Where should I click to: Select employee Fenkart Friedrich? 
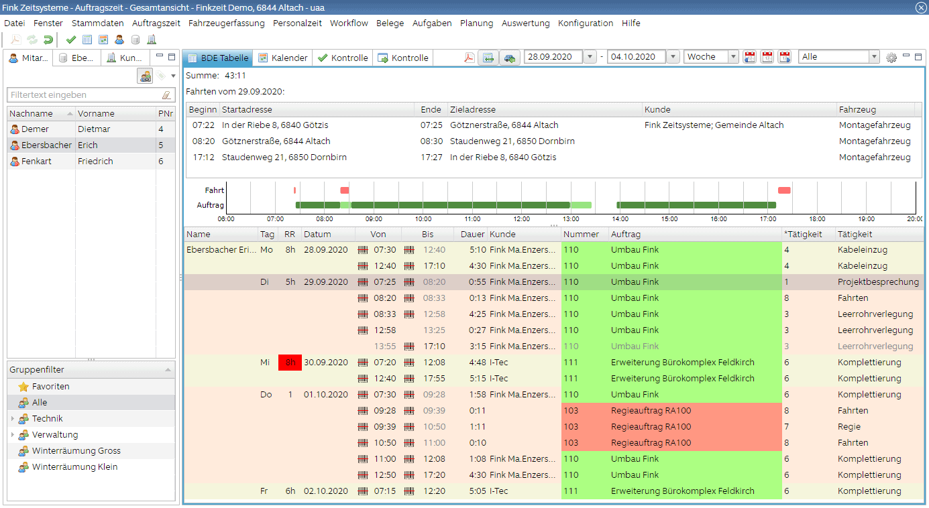(x=91, y=162)
